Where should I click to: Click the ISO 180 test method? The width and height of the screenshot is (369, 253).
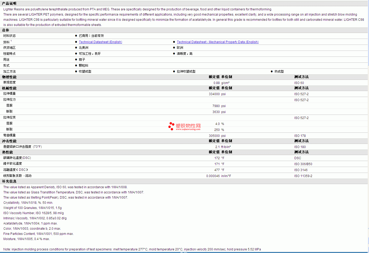pyautogui.click(x=300, y=147)
